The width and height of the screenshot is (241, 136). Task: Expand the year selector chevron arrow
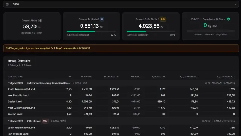236,4
